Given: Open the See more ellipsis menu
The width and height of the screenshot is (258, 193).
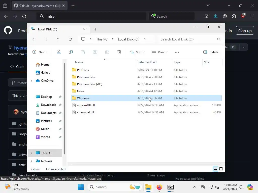Looking at the screenshot, I should (177, 52).
